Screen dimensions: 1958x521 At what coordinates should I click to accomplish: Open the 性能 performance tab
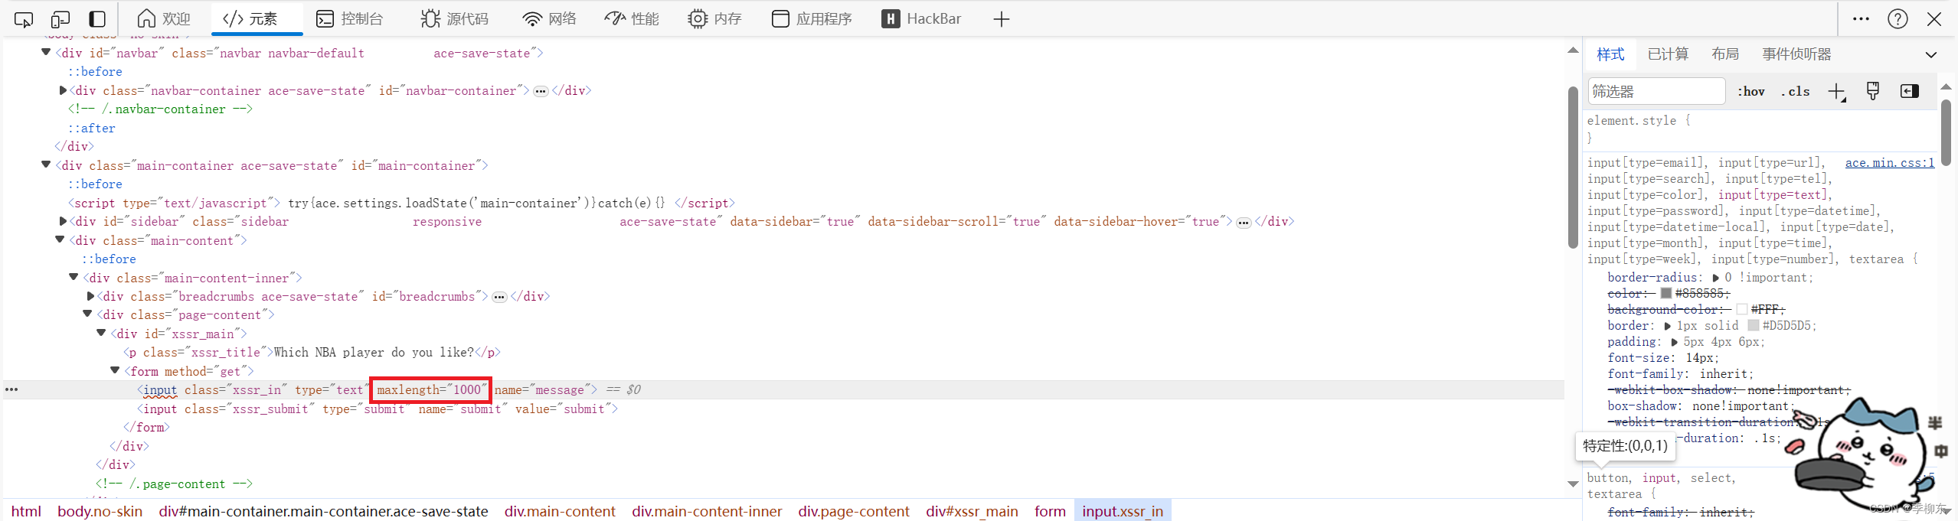[632, 19]
